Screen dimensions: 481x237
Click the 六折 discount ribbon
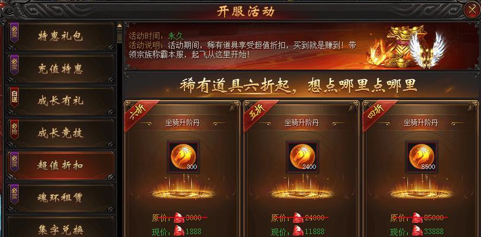[139, 114]
